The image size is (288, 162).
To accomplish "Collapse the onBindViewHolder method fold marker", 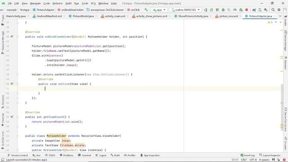I will 18,37.
